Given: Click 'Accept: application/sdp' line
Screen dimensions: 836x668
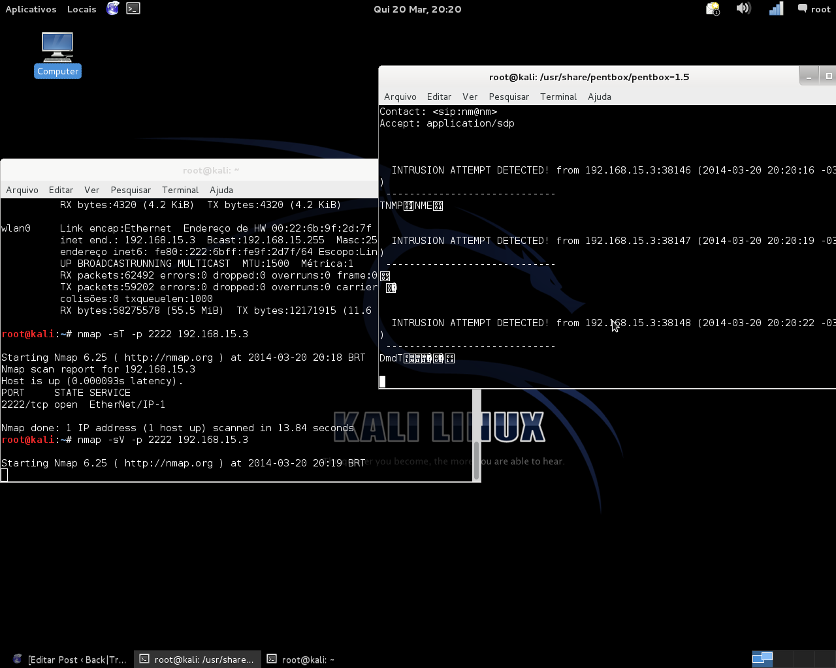Looking at the screenshot, I should tap(447, 123).
